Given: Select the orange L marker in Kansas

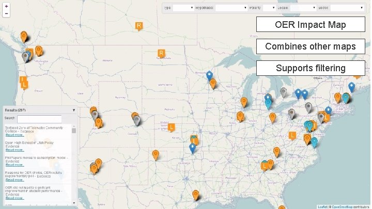Looking at the screenshot, I should 171,127.
